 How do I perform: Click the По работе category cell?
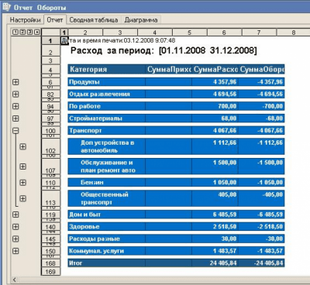click(x=107, y=106)
